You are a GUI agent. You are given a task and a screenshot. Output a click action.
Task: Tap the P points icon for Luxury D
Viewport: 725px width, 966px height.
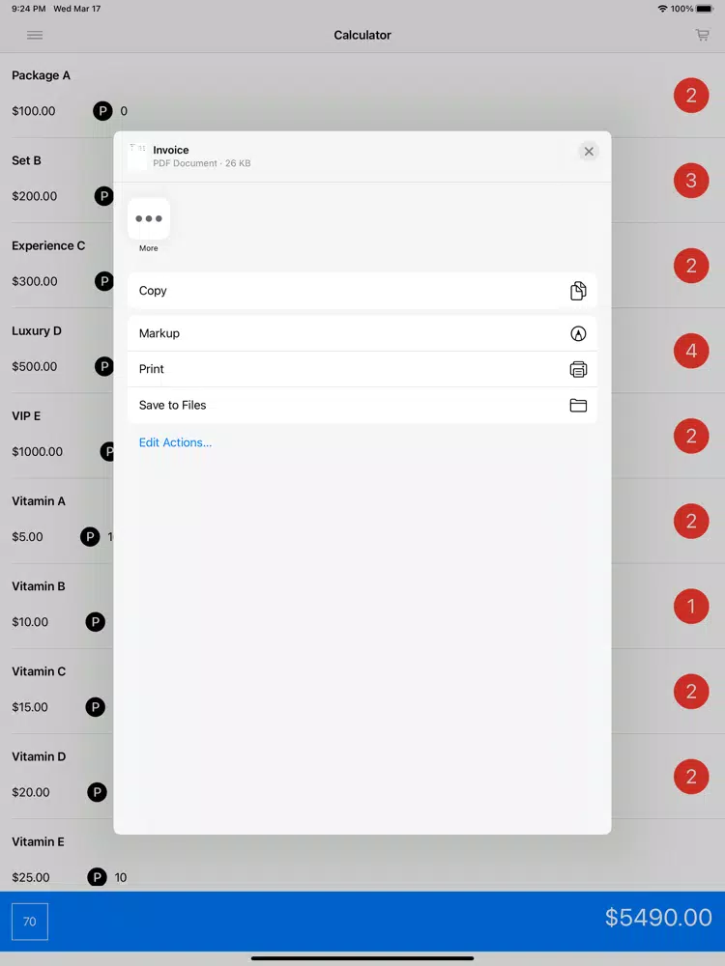click(x=103, y=366)
